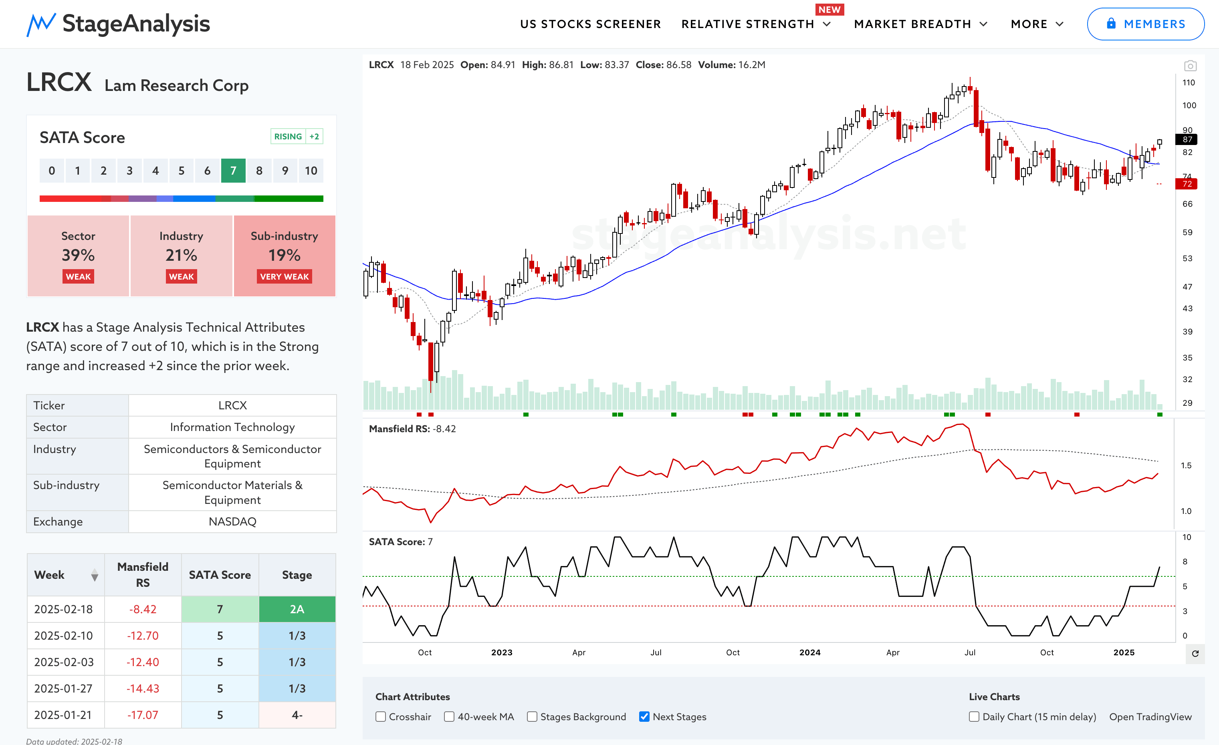Enable Daily Chart 15 min delay checkbox

click(974, 717)
